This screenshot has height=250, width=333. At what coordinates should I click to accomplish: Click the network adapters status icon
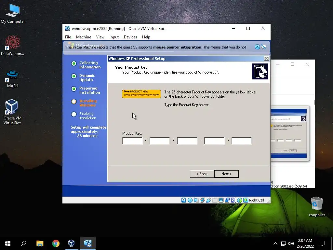202,200
